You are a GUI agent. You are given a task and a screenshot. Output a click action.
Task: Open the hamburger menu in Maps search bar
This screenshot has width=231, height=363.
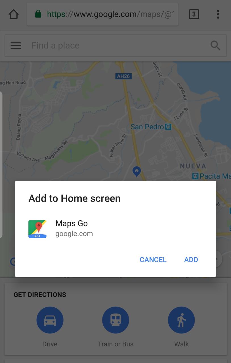point(16,45)
